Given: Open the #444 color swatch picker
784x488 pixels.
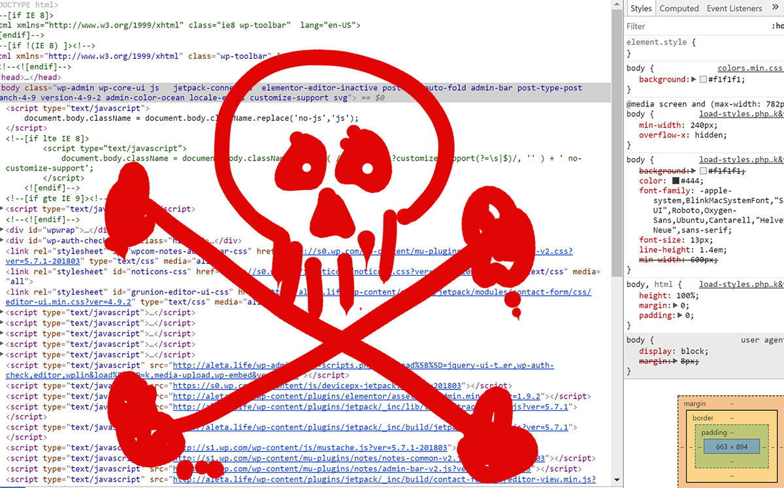Looking at the screenshot, I should [x=676, y=181].
